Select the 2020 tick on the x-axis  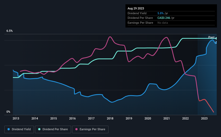click(148, 118)
